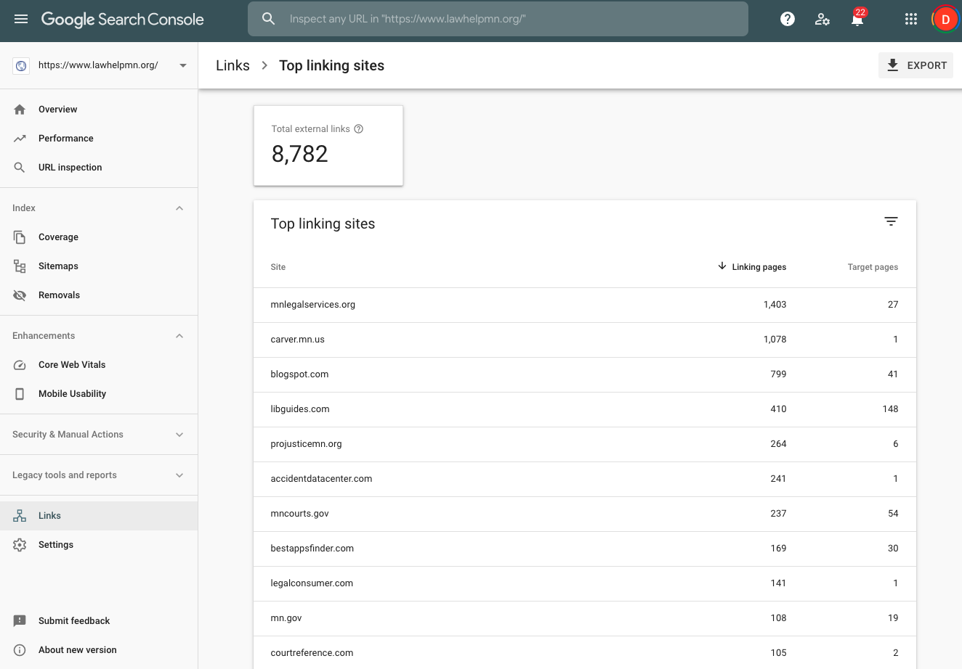Open the Google apps grid
The height and width of the screenshot is (669, 962).
pyautogui.click(x=911, y=20)
